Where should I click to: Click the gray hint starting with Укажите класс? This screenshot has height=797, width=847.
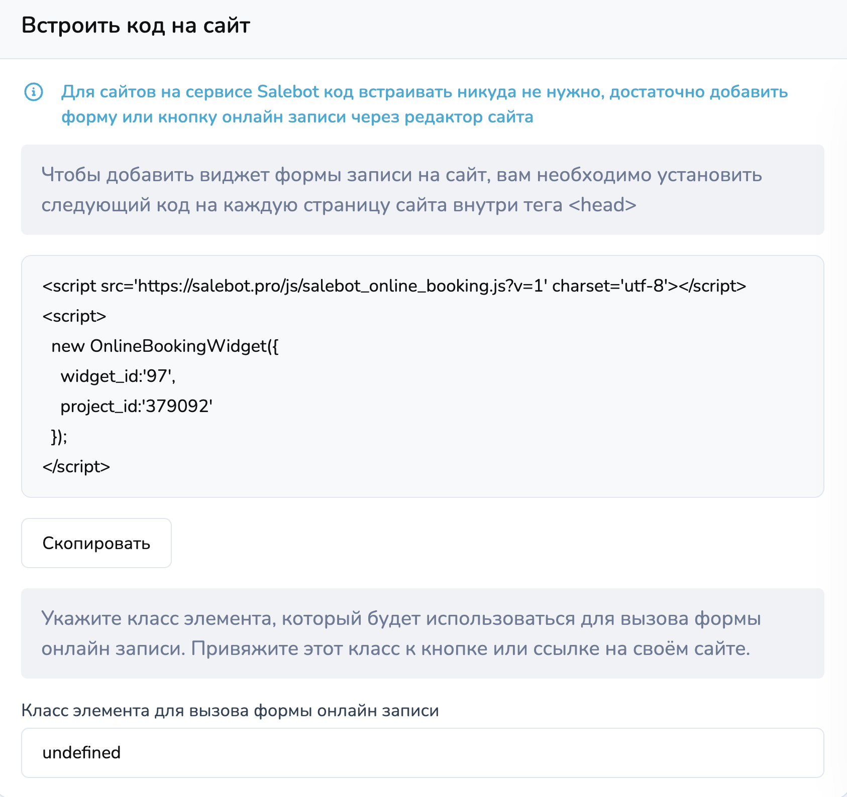(x=401, y=618)
